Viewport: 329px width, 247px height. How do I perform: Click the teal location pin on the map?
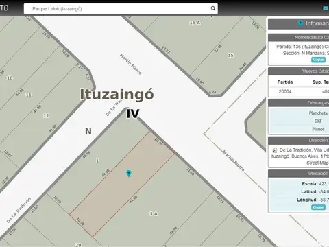pyautogui.click(x=129, y=174)
